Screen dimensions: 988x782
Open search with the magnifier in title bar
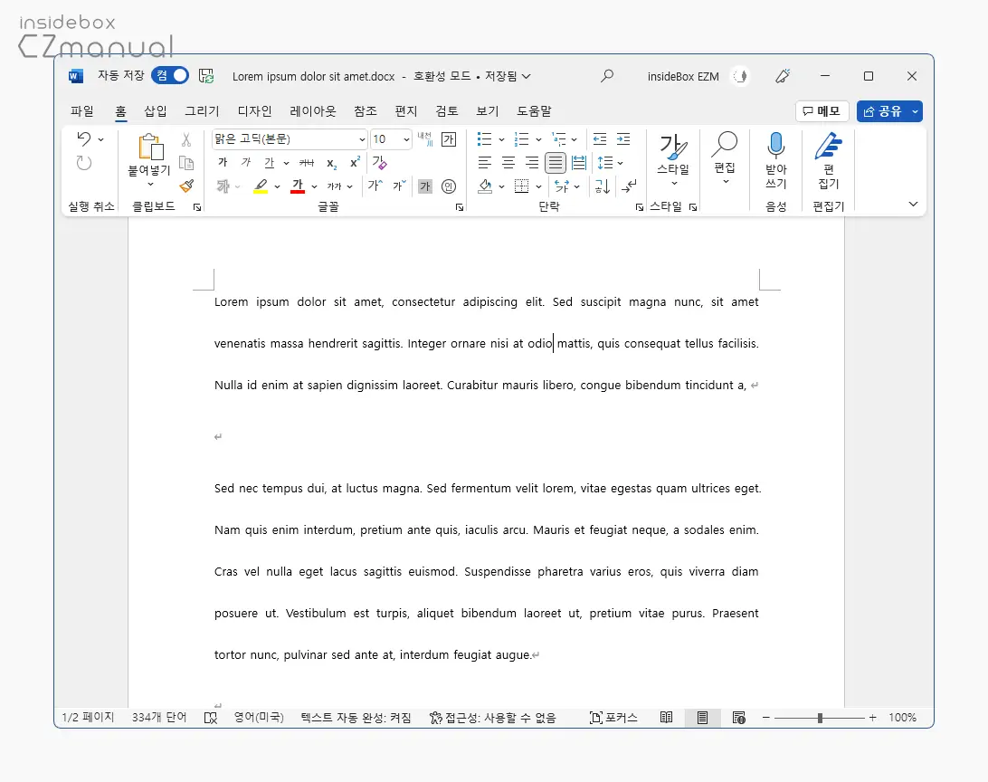coord(607,76)
